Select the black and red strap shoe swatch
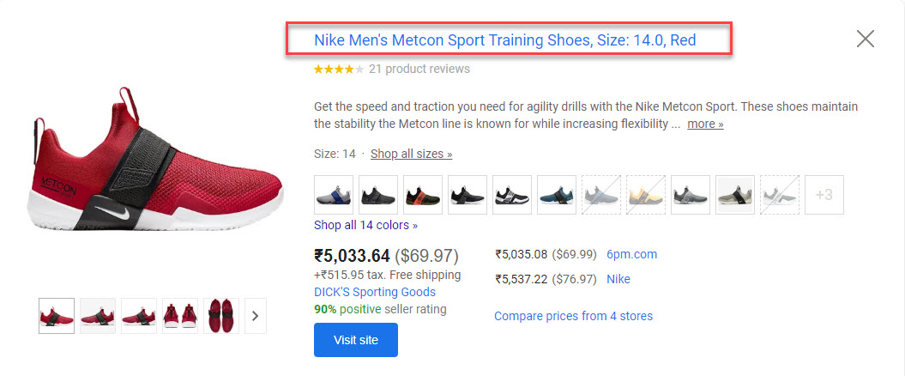The height and width of the screenshot is (376, 905). 423,195
